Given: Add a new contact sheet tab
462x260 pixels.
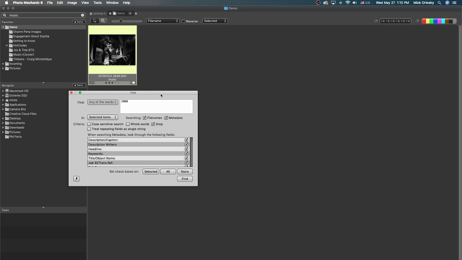Looking at the screenshot, I should click(x=136, y=13).
